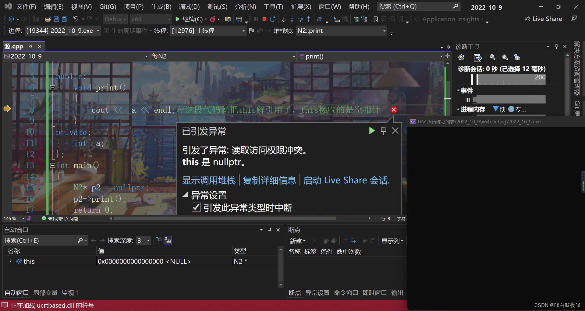
Task: Switch to the 异常设置 tab
Action: coord(317,293)
